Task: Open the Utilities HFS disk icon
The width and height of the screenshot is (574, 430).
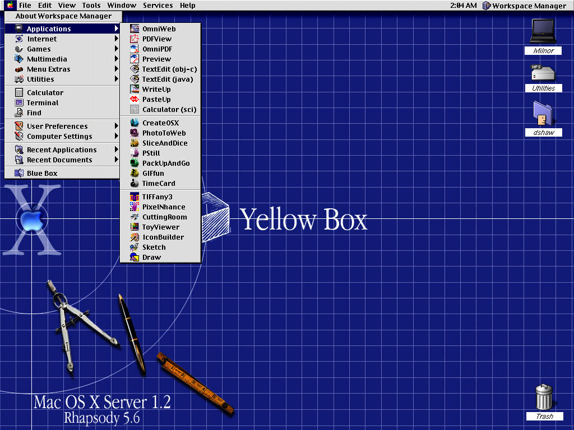Action: click(543, 73)
